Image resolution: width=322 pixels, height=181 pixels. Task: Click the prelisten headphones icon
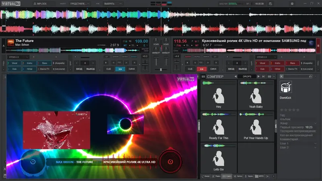click(x=310, y=76)
